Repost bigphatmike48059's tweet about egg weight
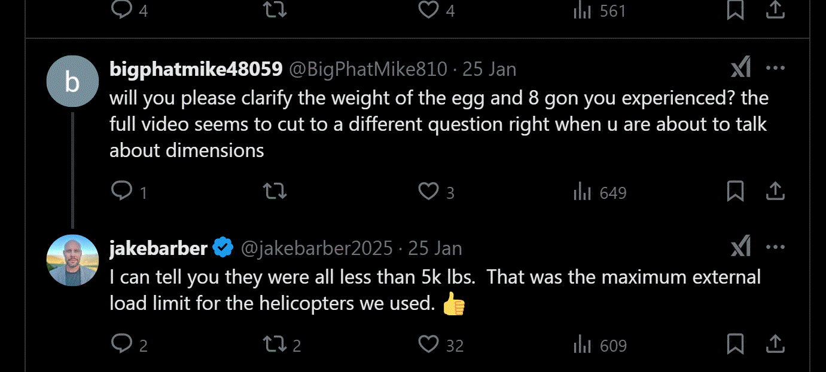 275,191
